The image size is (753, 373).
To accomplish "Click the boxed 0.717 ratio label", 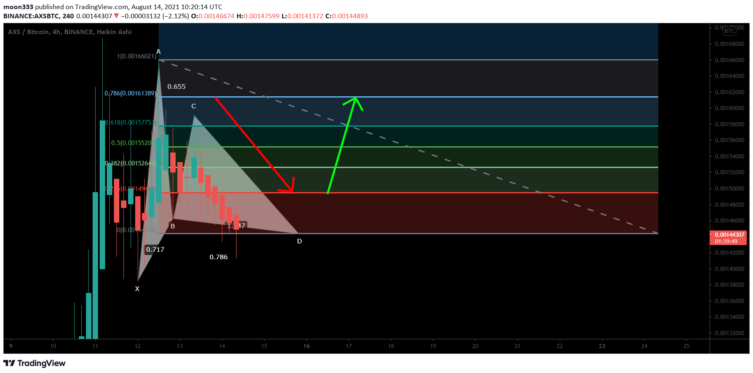I will 155,249.
